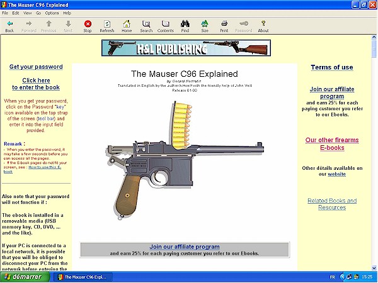The width and height of the screenshot is (378, 283).
Task: Click the Next down-arrow icon
Action: (x=68, y=24)
